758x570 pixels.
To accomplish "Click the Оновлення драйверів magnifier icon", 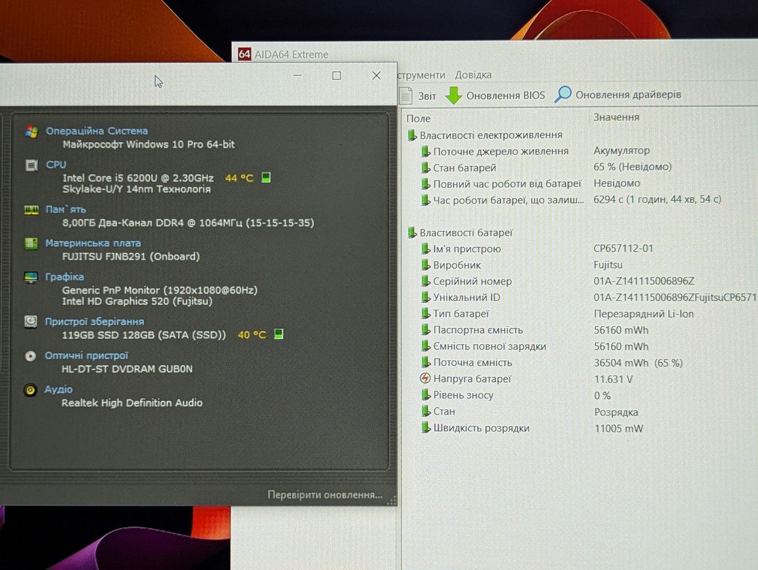I will click(563, 94).
